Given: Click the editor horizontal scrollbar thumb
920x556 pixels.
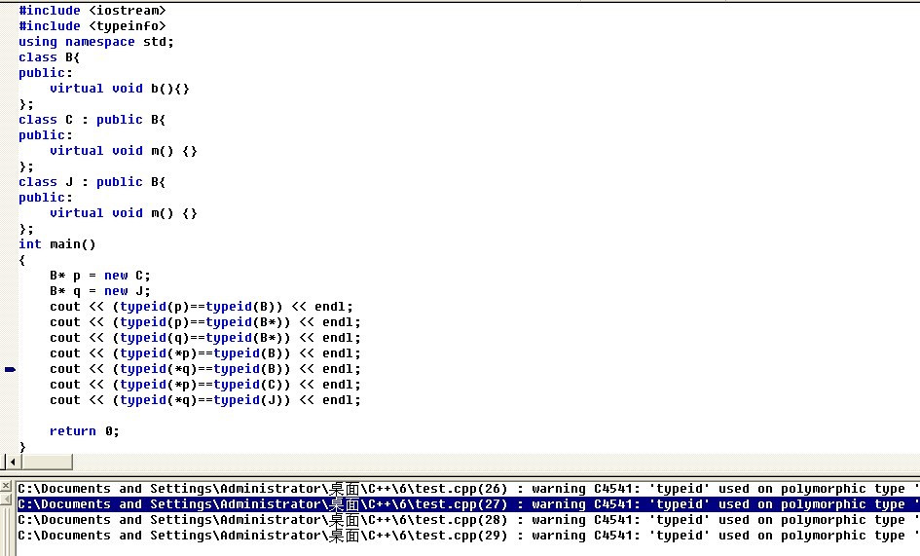Looking at the screenshot, I should pyautogui.click(x=47, y=463).
